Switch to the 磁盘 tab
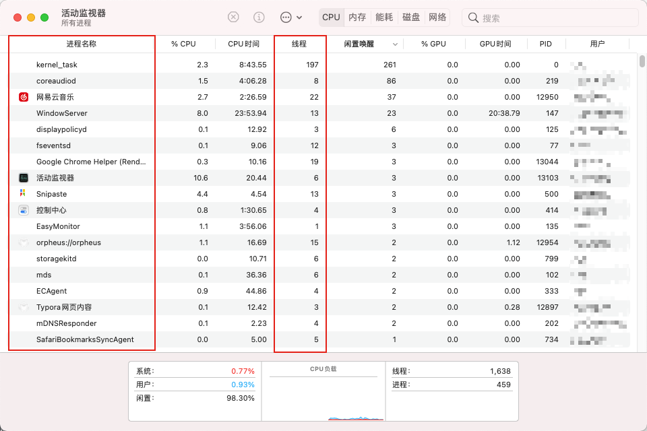The width and height of the screenshot is (647, 431). pos(411,18)
